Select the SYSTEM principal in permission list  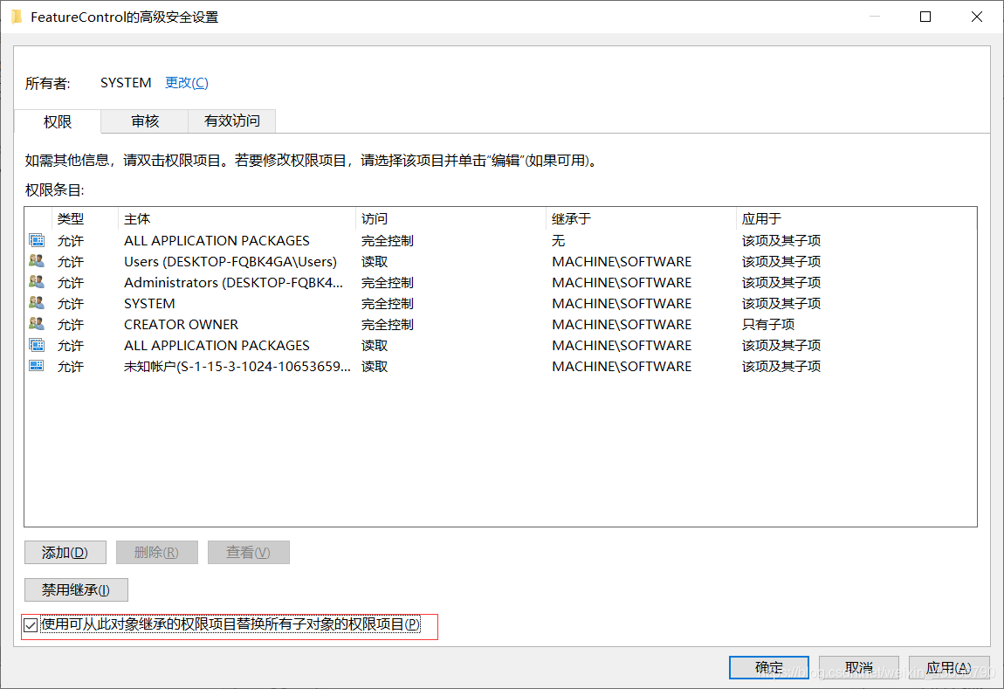click(149, 304)
